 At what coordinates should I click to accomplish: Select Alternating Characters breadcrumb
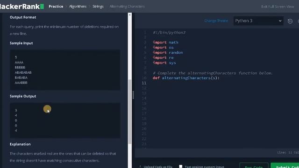tap(127, 7)
